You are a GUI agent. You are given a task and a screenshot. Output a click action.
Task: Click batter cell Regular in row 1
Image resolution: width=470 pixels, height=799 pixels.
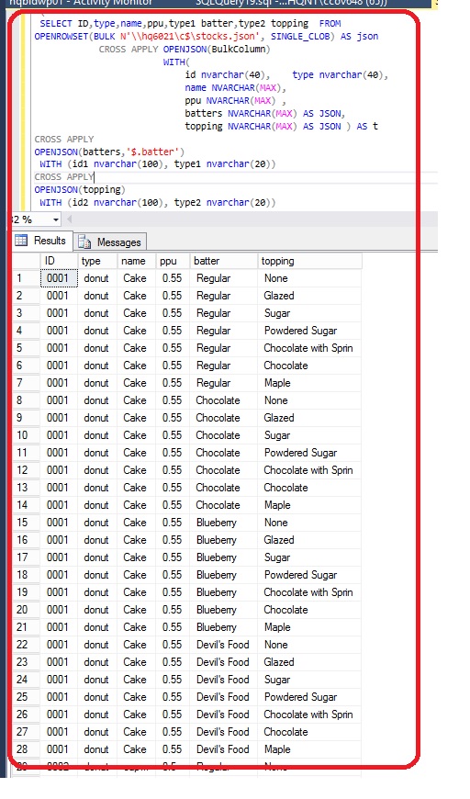click(224, 278)
